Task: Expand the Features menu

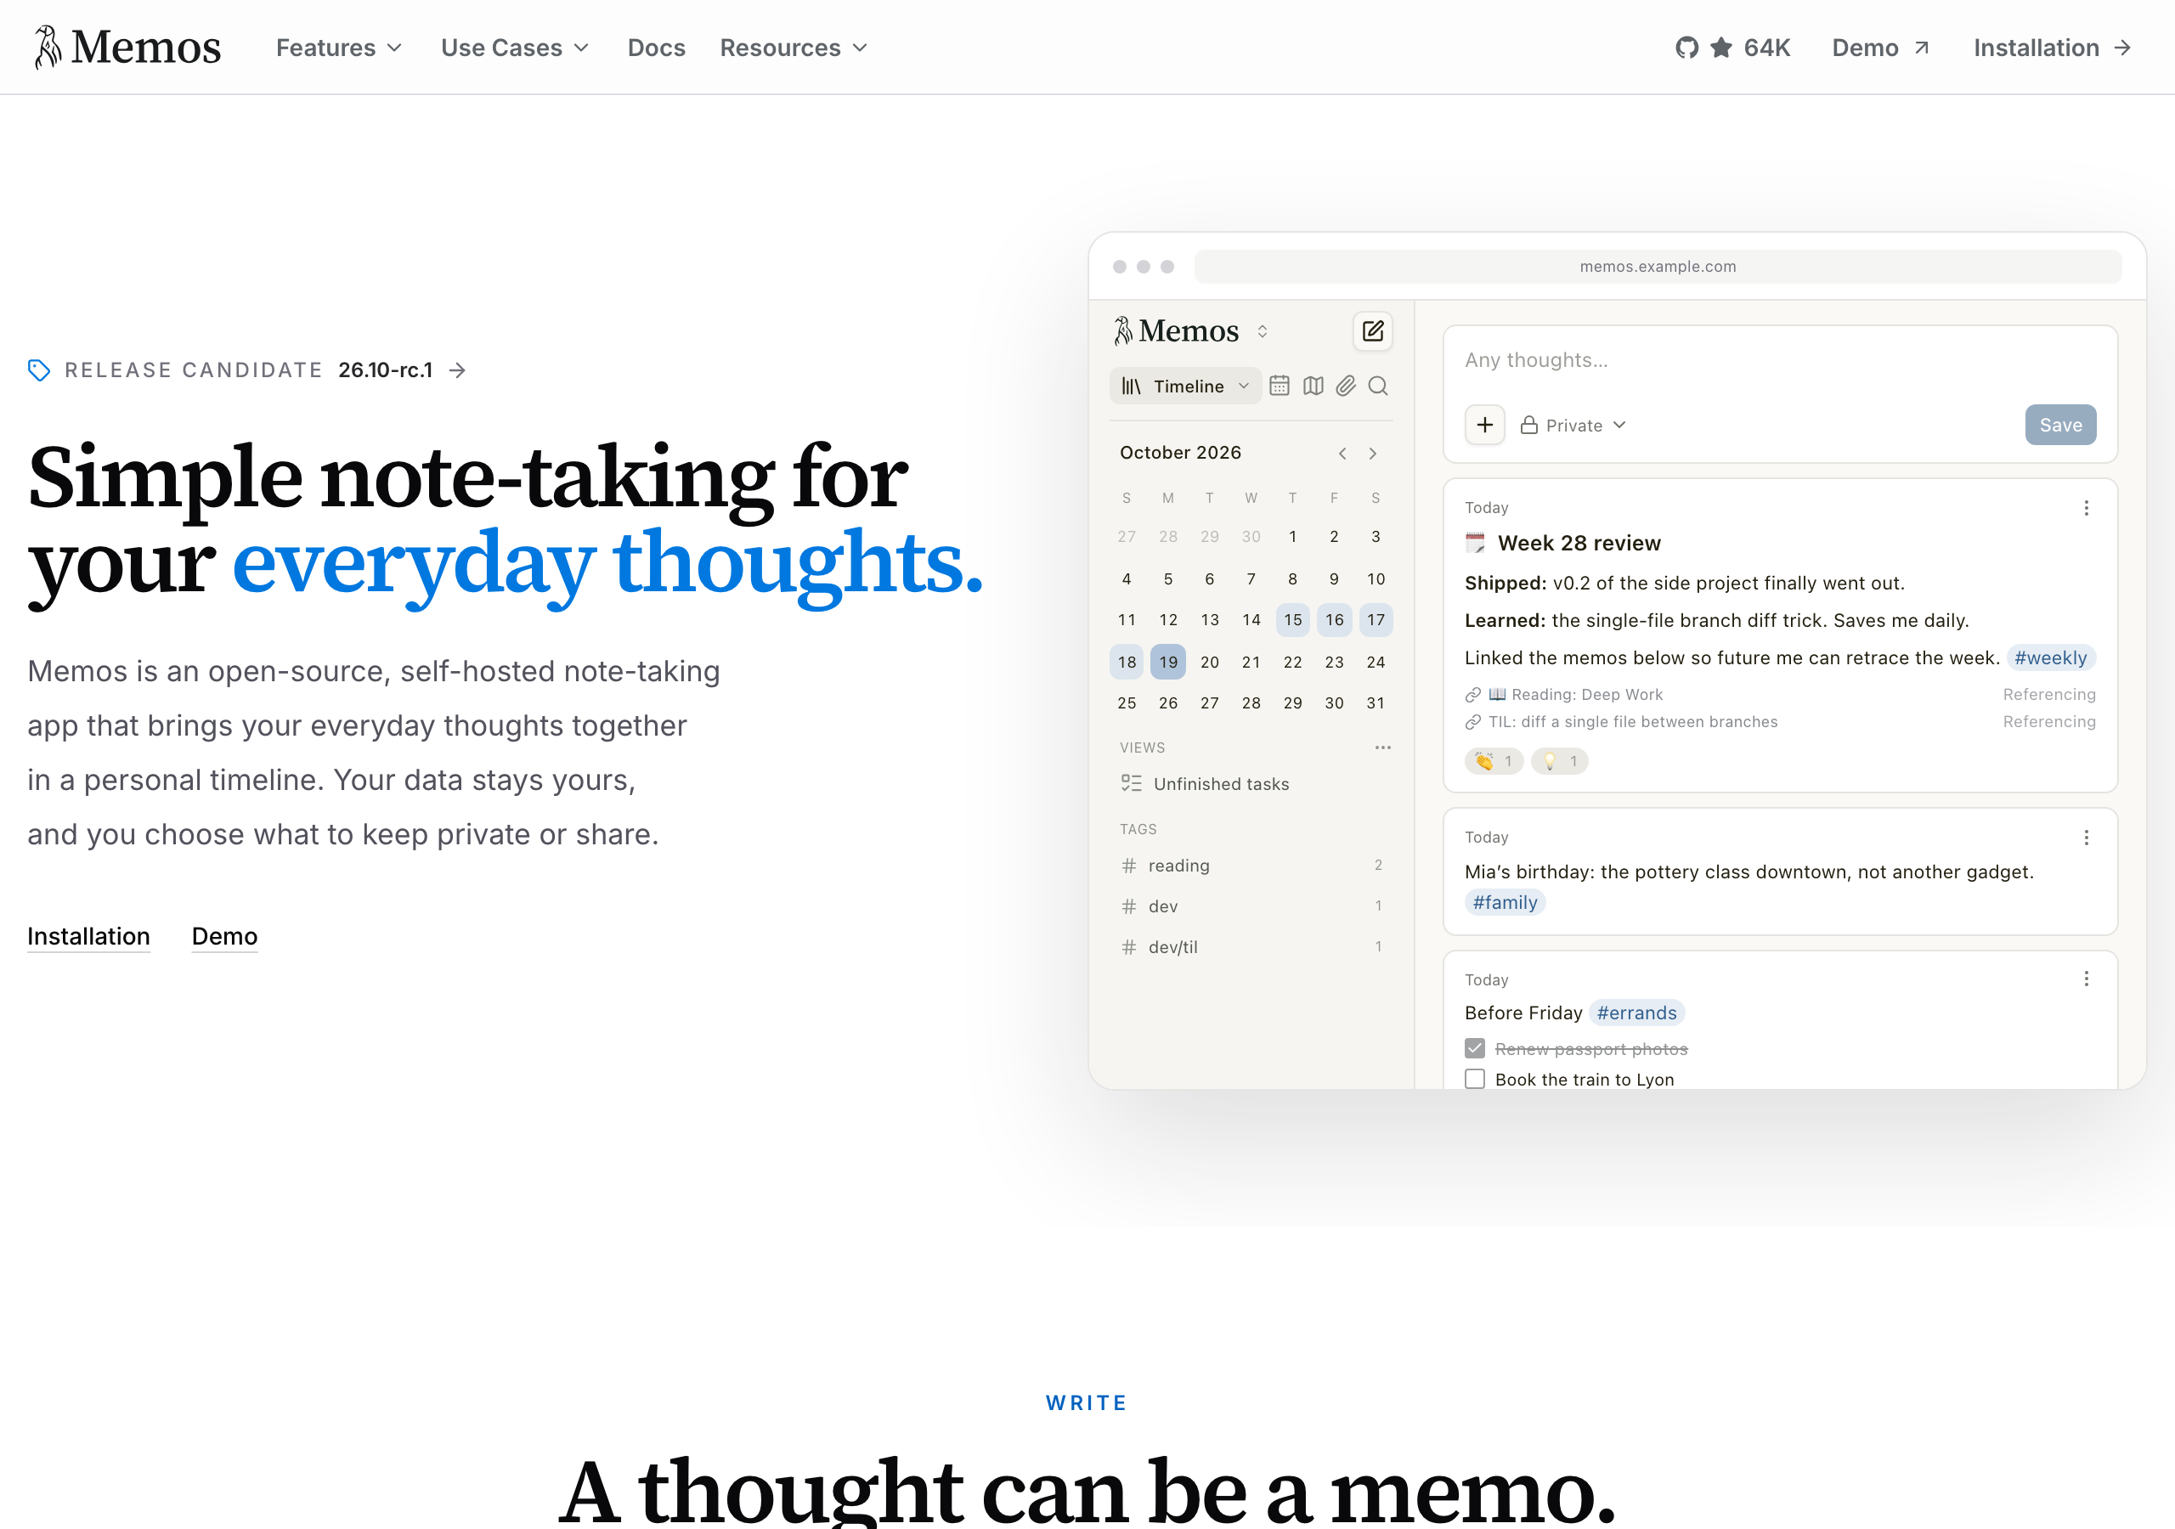Action: coord(339,48)
